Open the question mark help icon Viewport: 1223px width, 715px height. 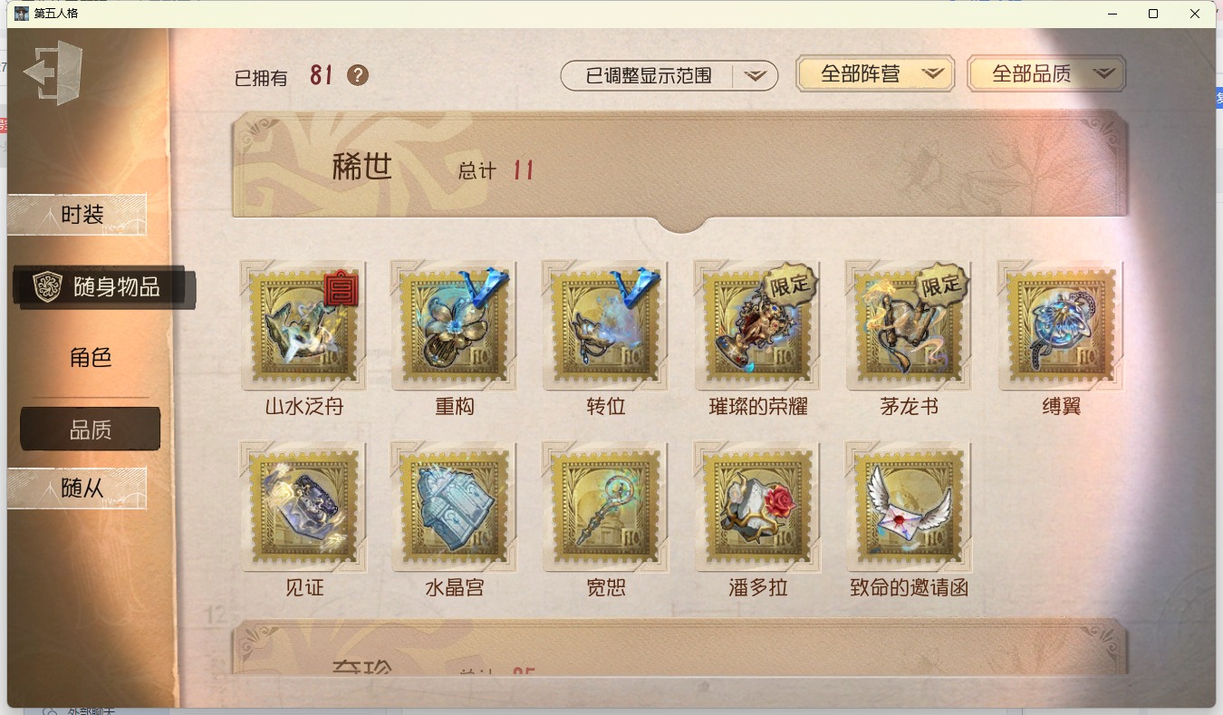(358, 75)
